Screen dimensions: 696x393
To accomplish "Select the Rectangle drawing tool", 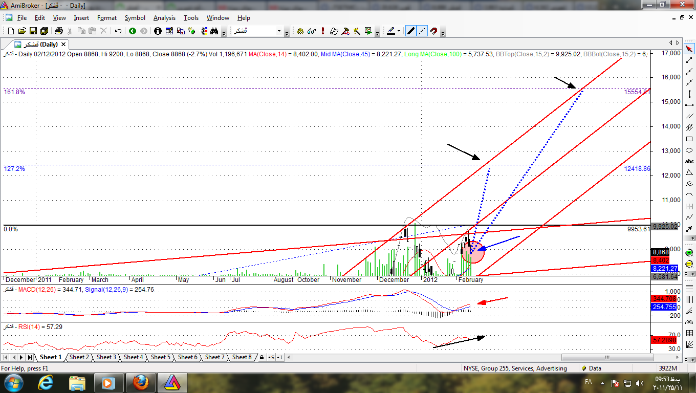I will [x=689, y=139].
